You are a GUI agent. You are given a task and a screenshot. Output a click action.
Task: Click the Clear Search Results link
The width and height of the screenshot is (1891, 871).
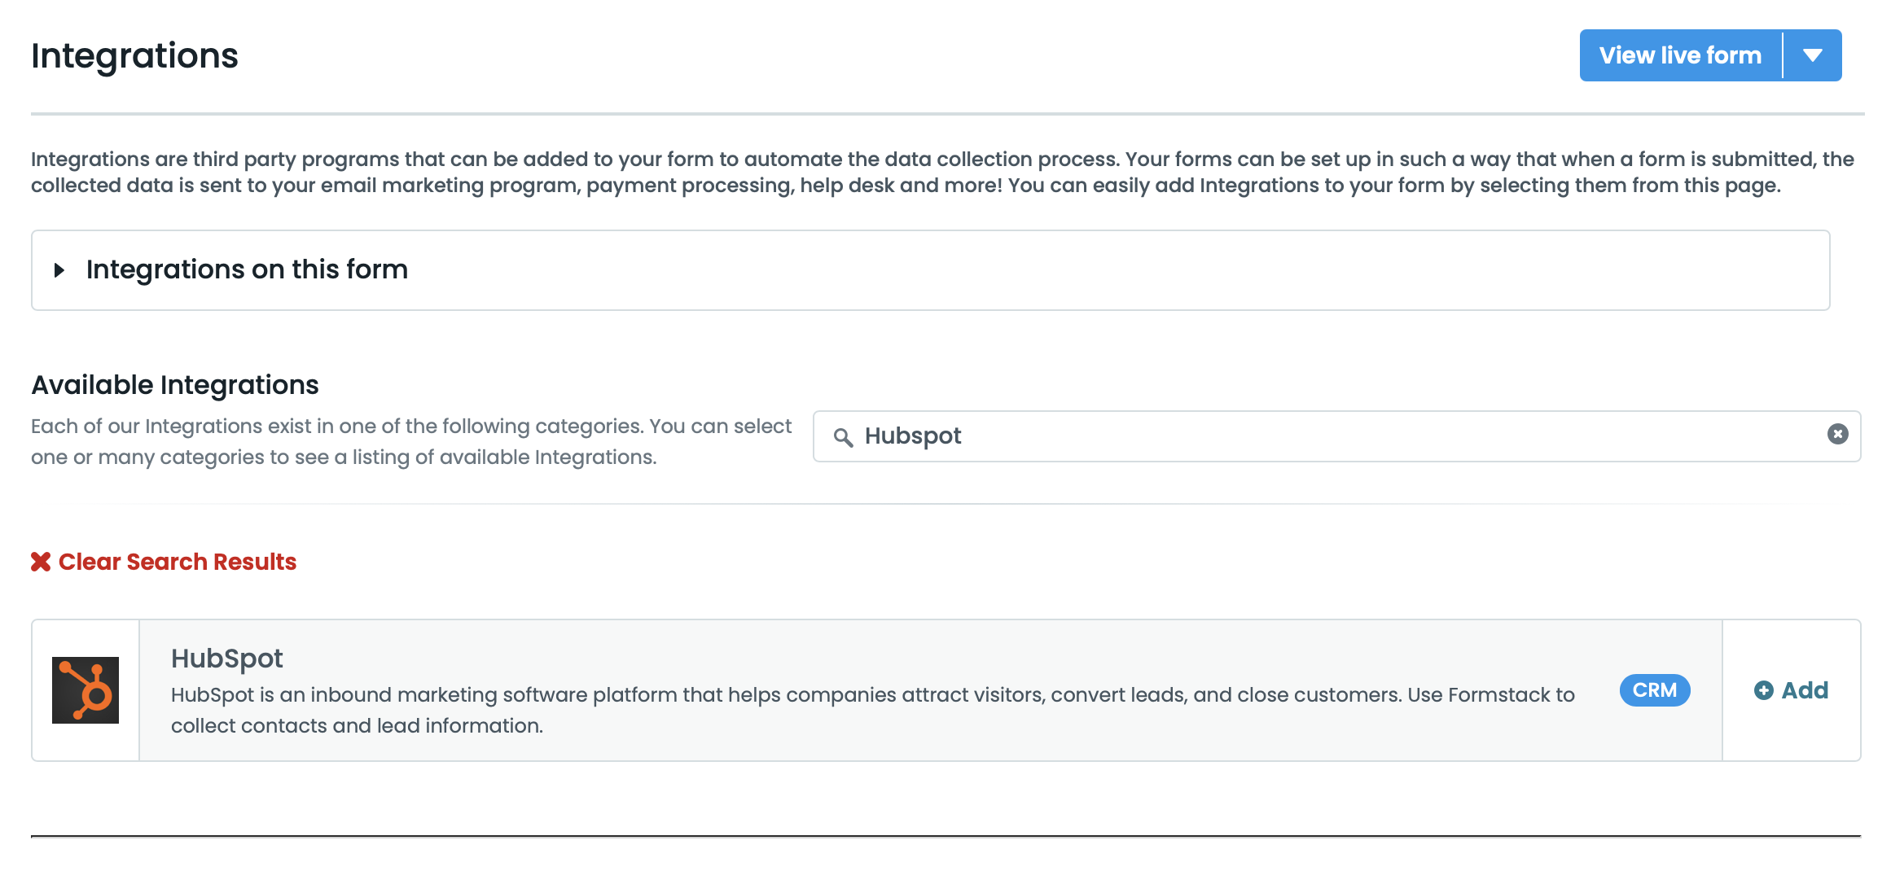pyautogui.click(x=177, y=562)
